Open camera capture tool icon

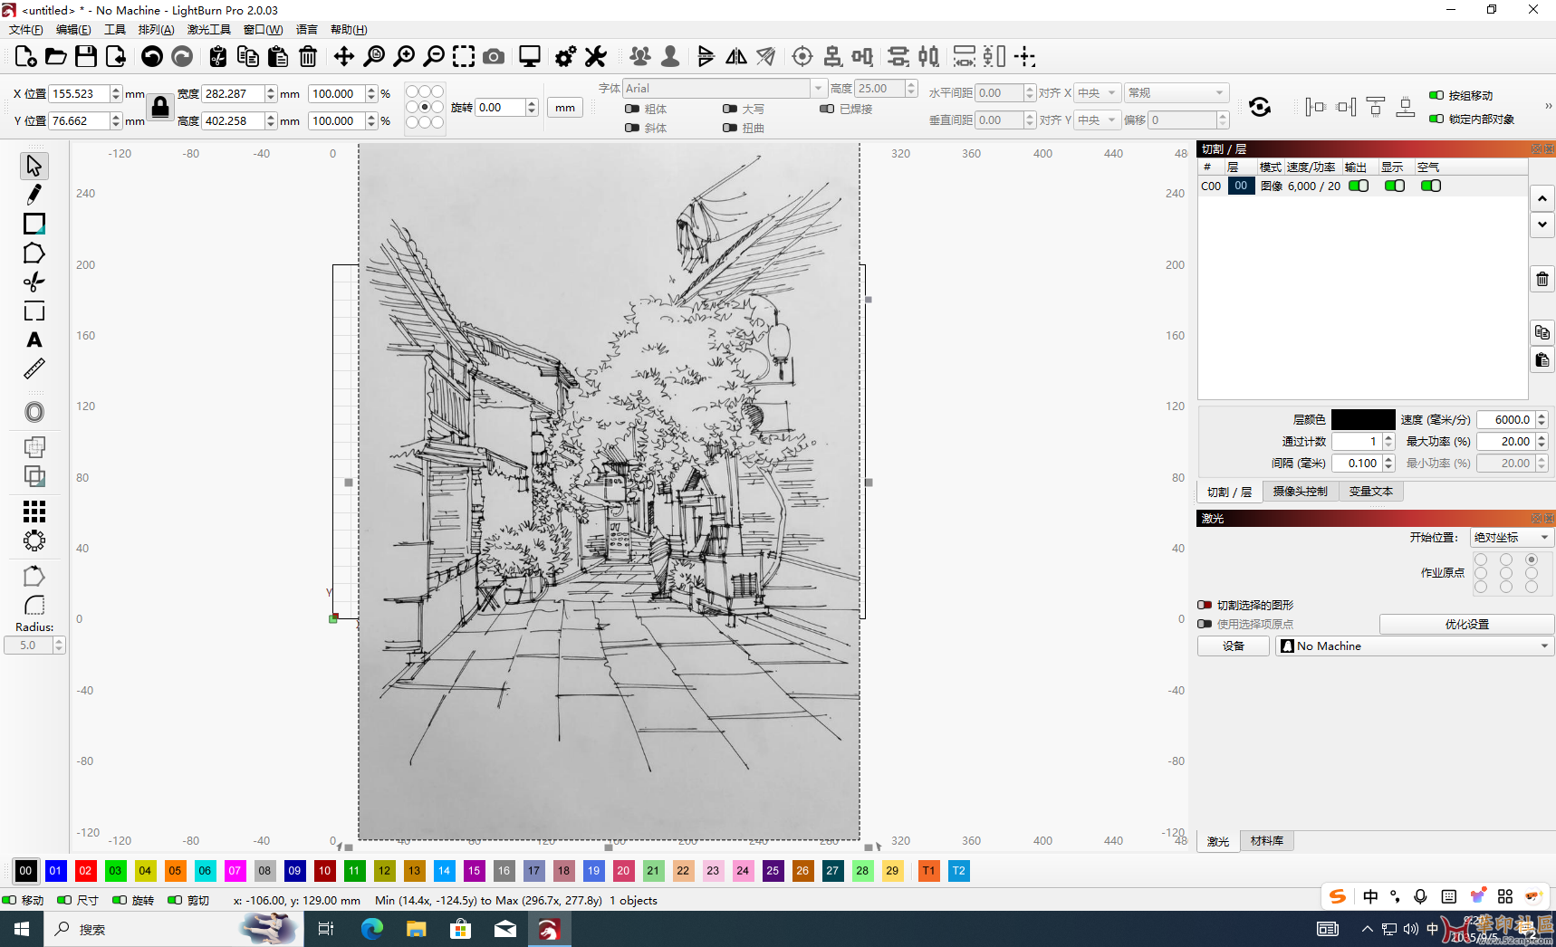pos(494,56)
